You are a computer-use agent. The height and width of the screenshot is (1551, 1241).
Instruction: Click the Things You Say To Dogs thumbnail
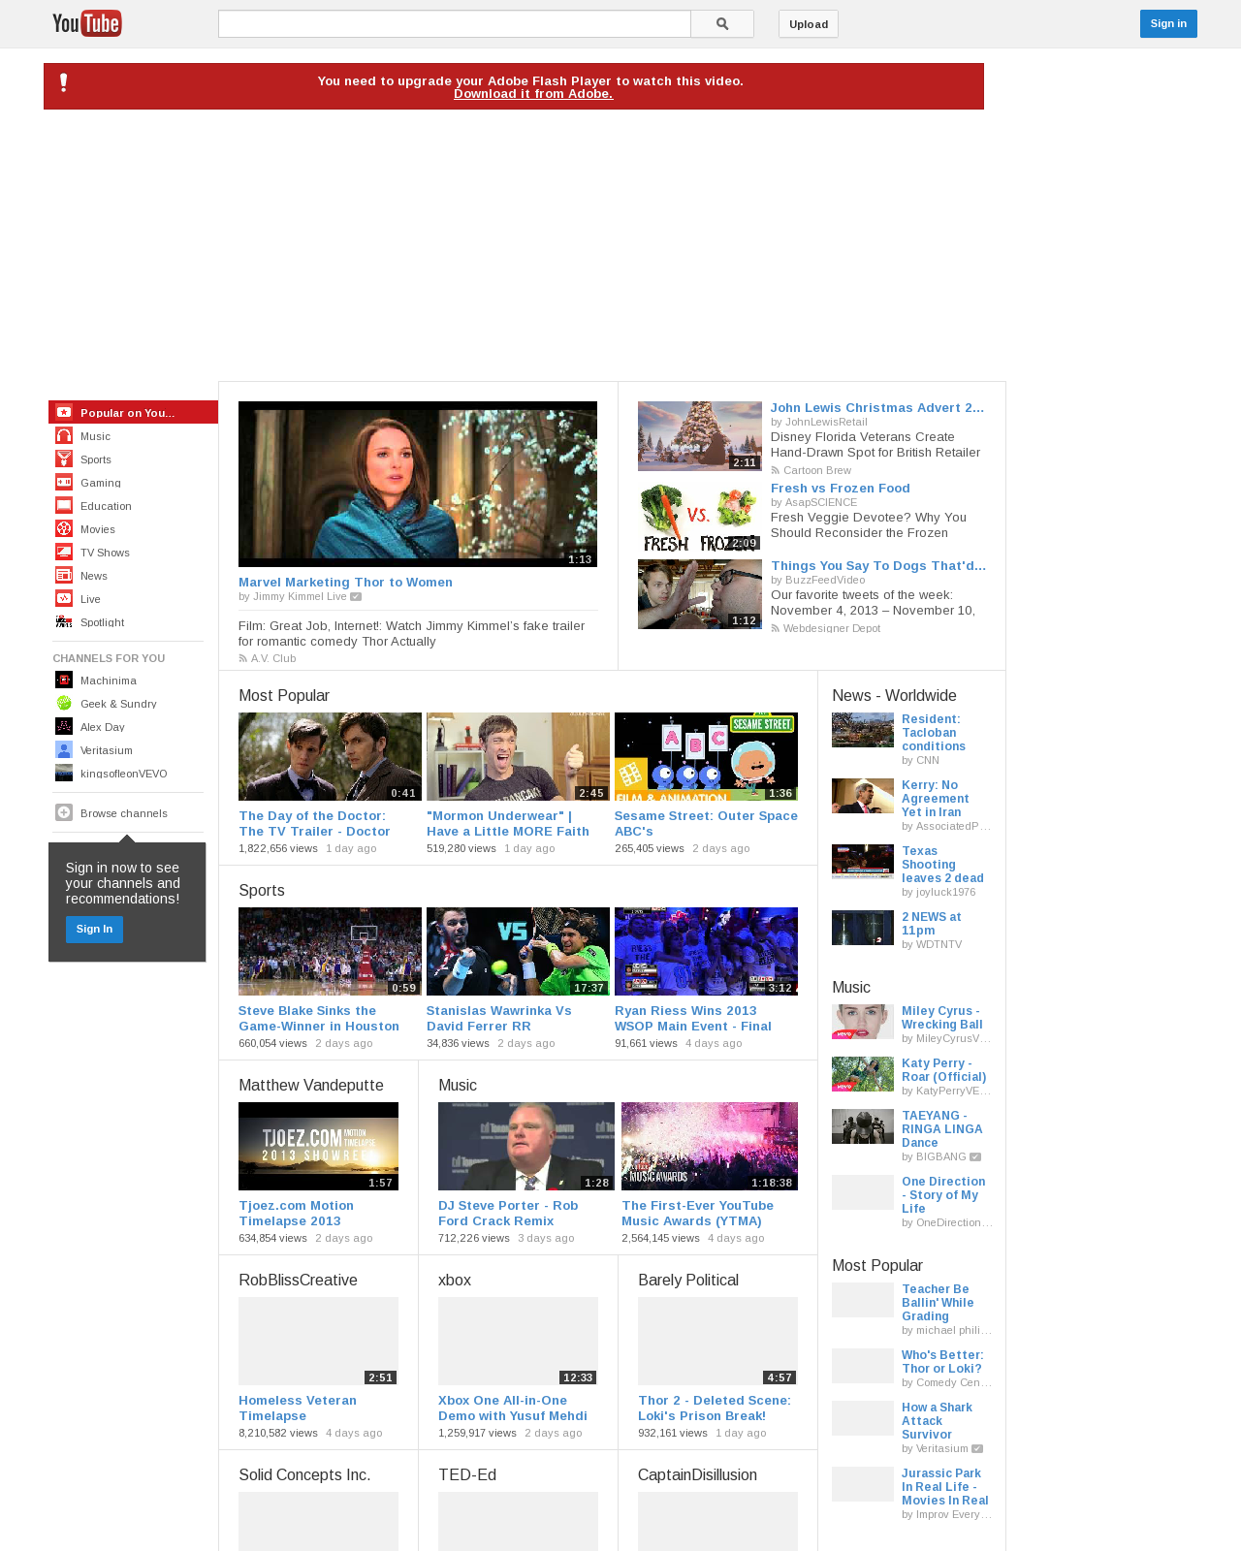[x=700, y=594]
